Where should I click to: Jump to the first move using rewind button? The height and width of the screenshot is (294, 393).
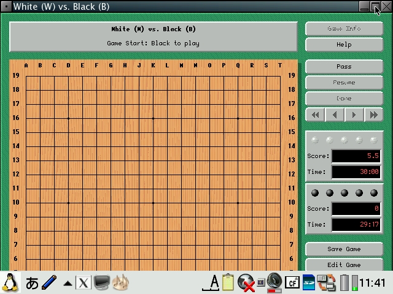tap(316, 115)
